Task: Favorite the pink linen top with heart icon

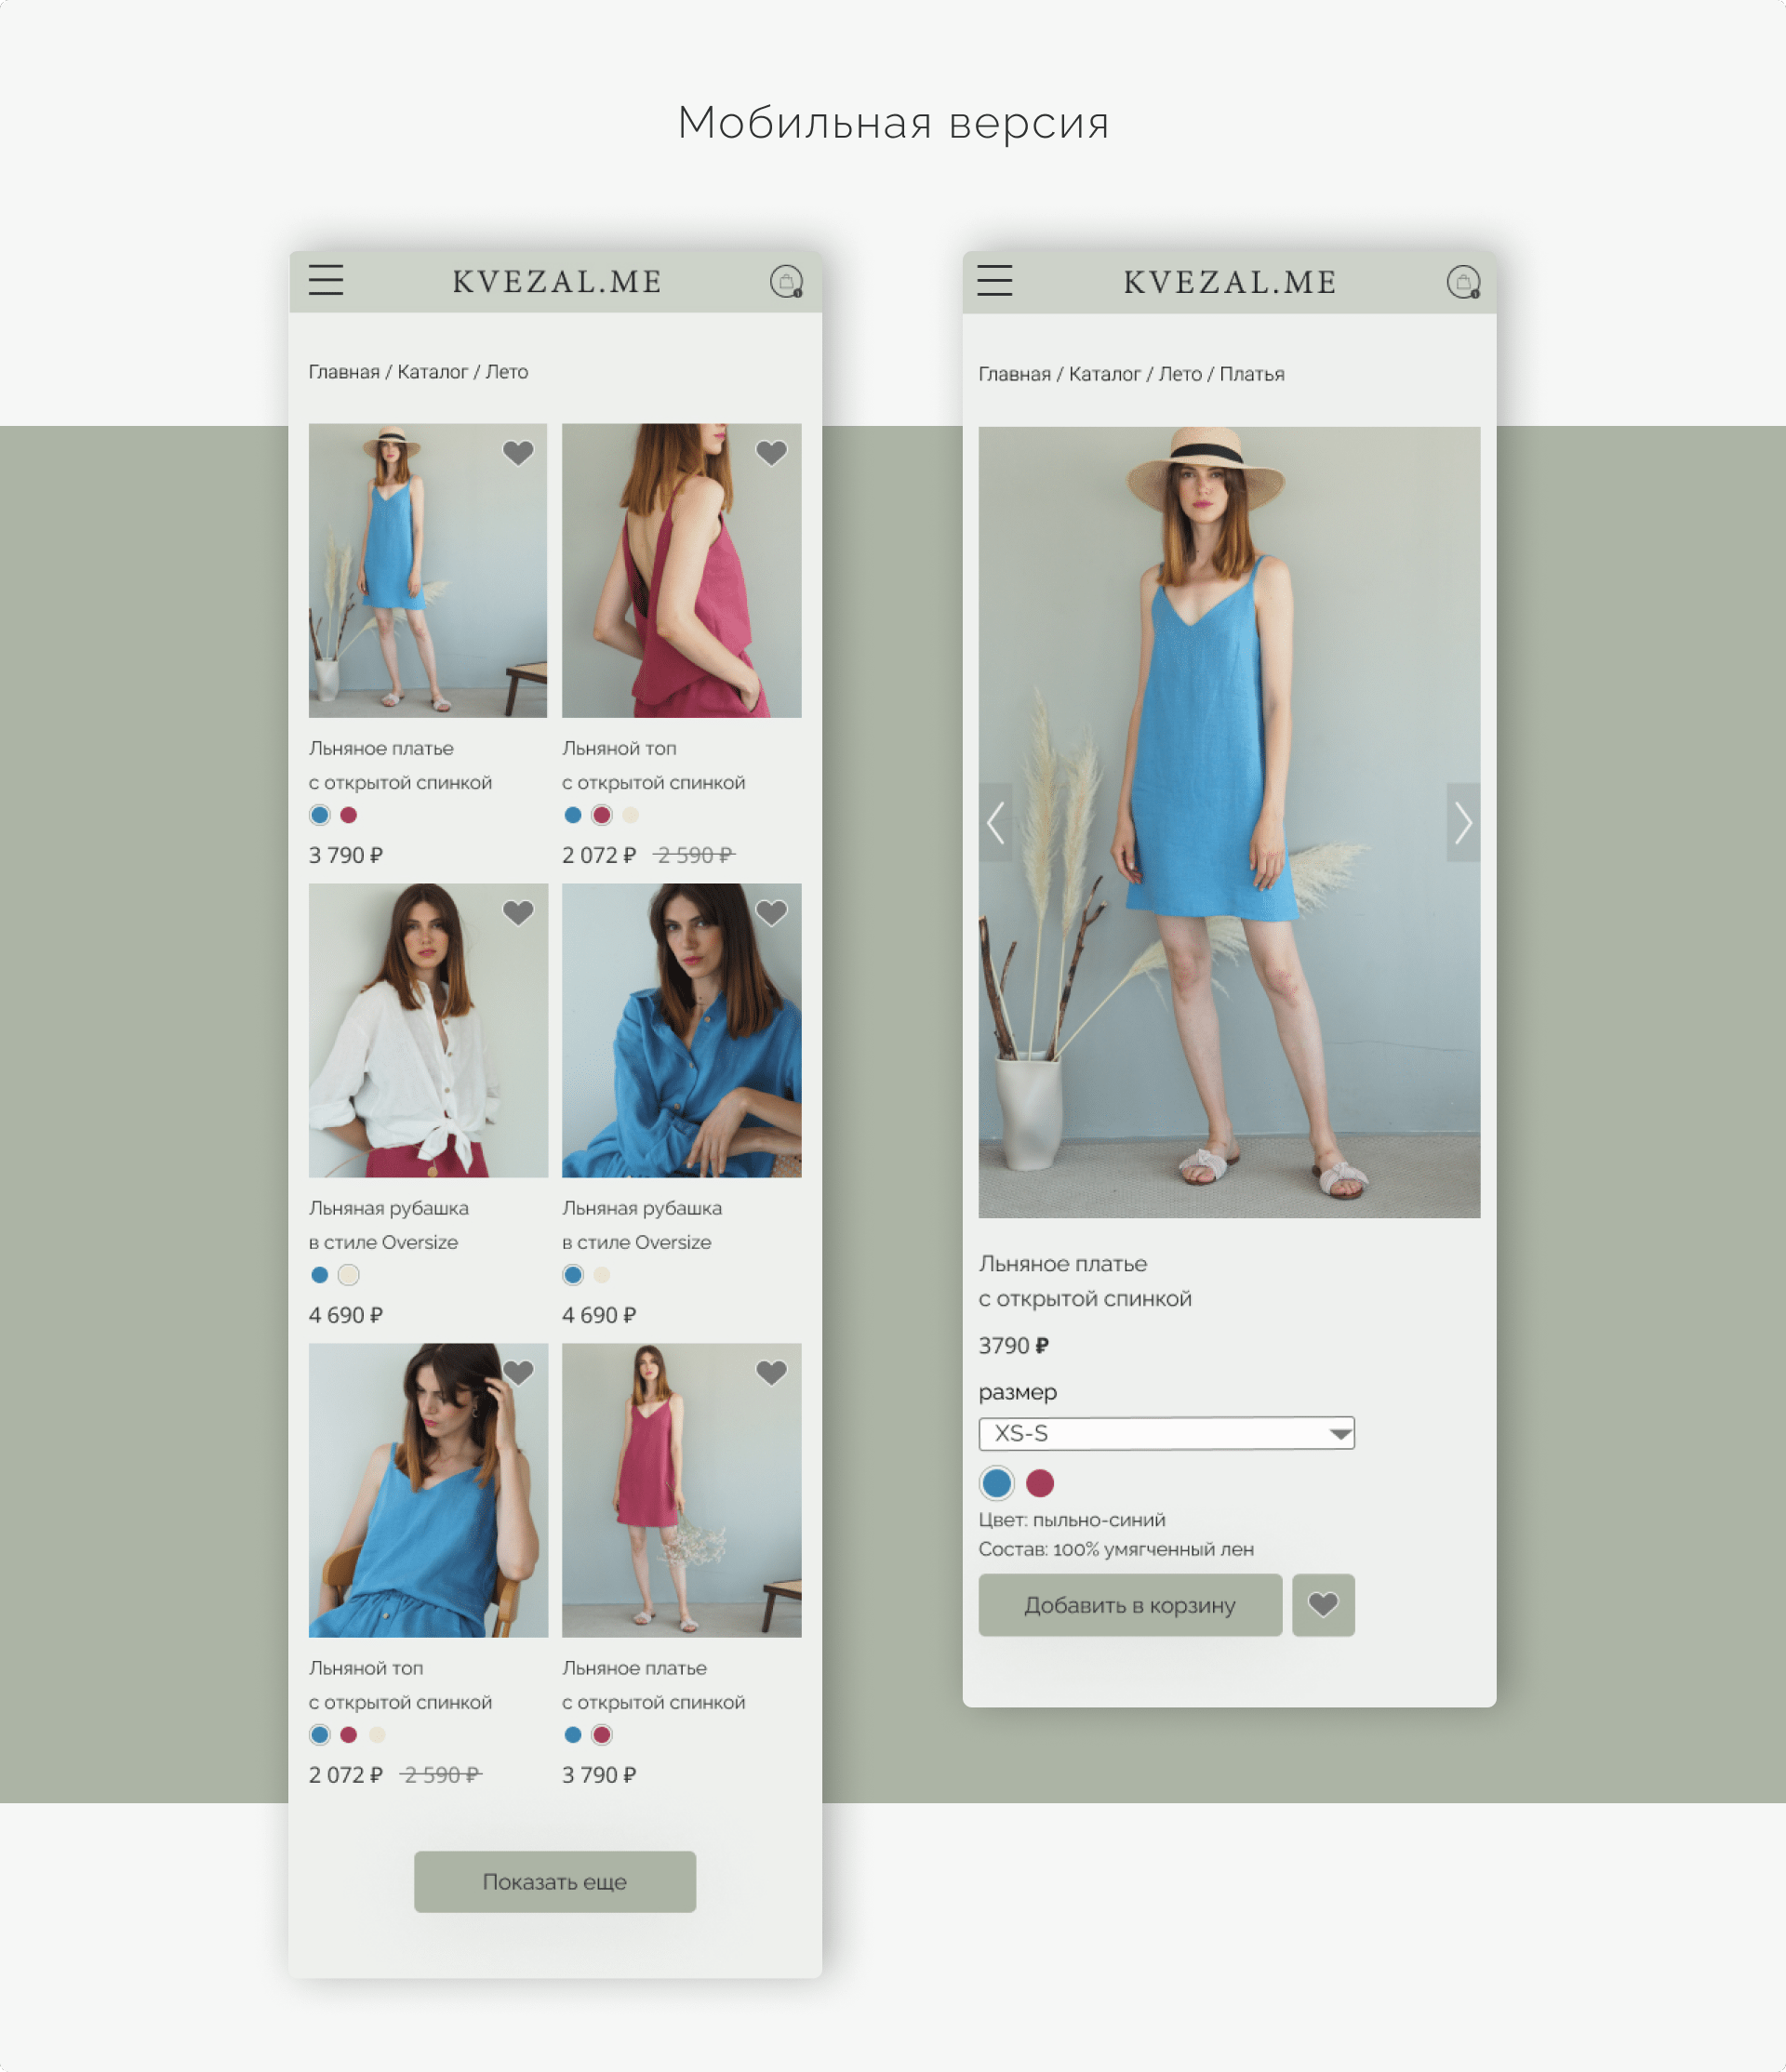Action: 771,453
